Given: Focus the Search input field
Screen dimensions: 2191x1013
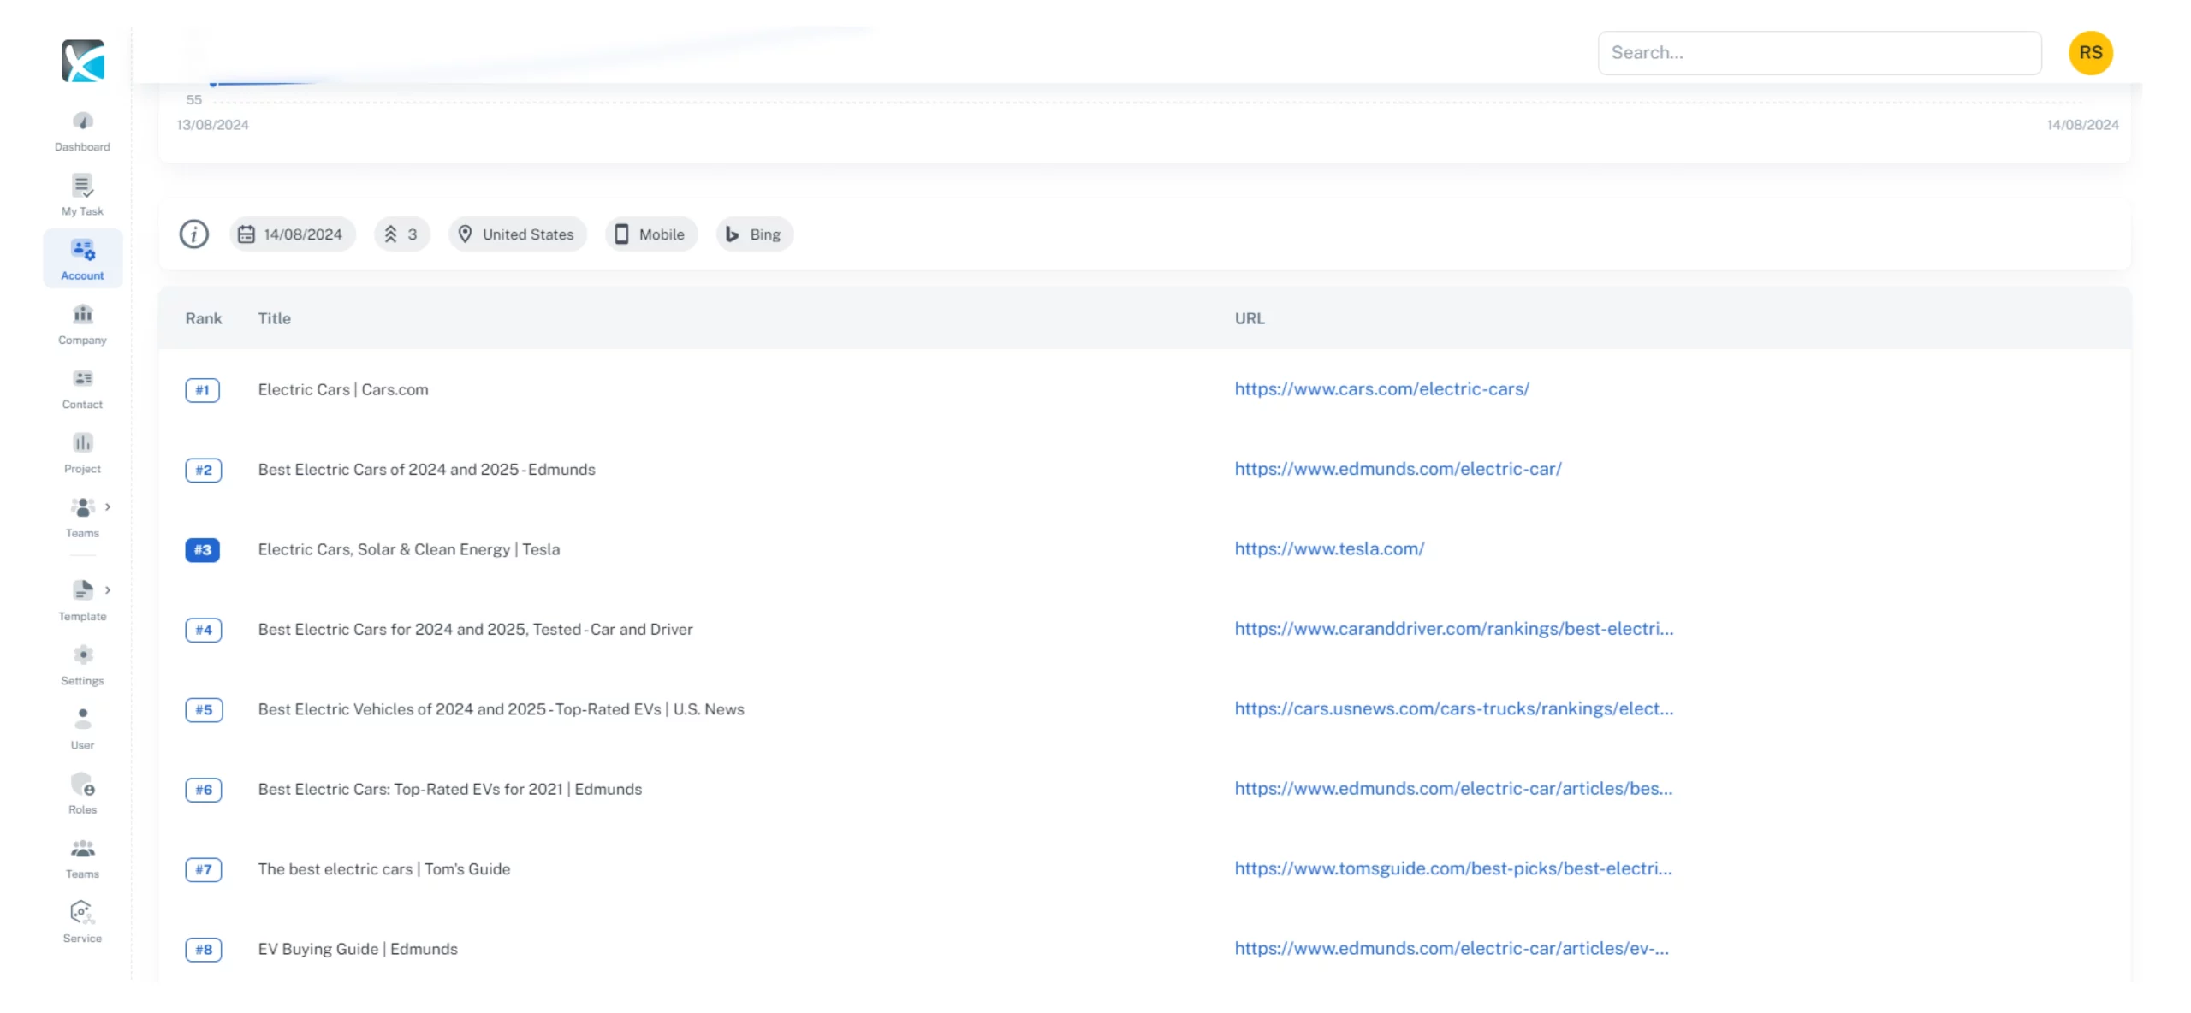Looking at the screenshot, I should point(1819,52).
